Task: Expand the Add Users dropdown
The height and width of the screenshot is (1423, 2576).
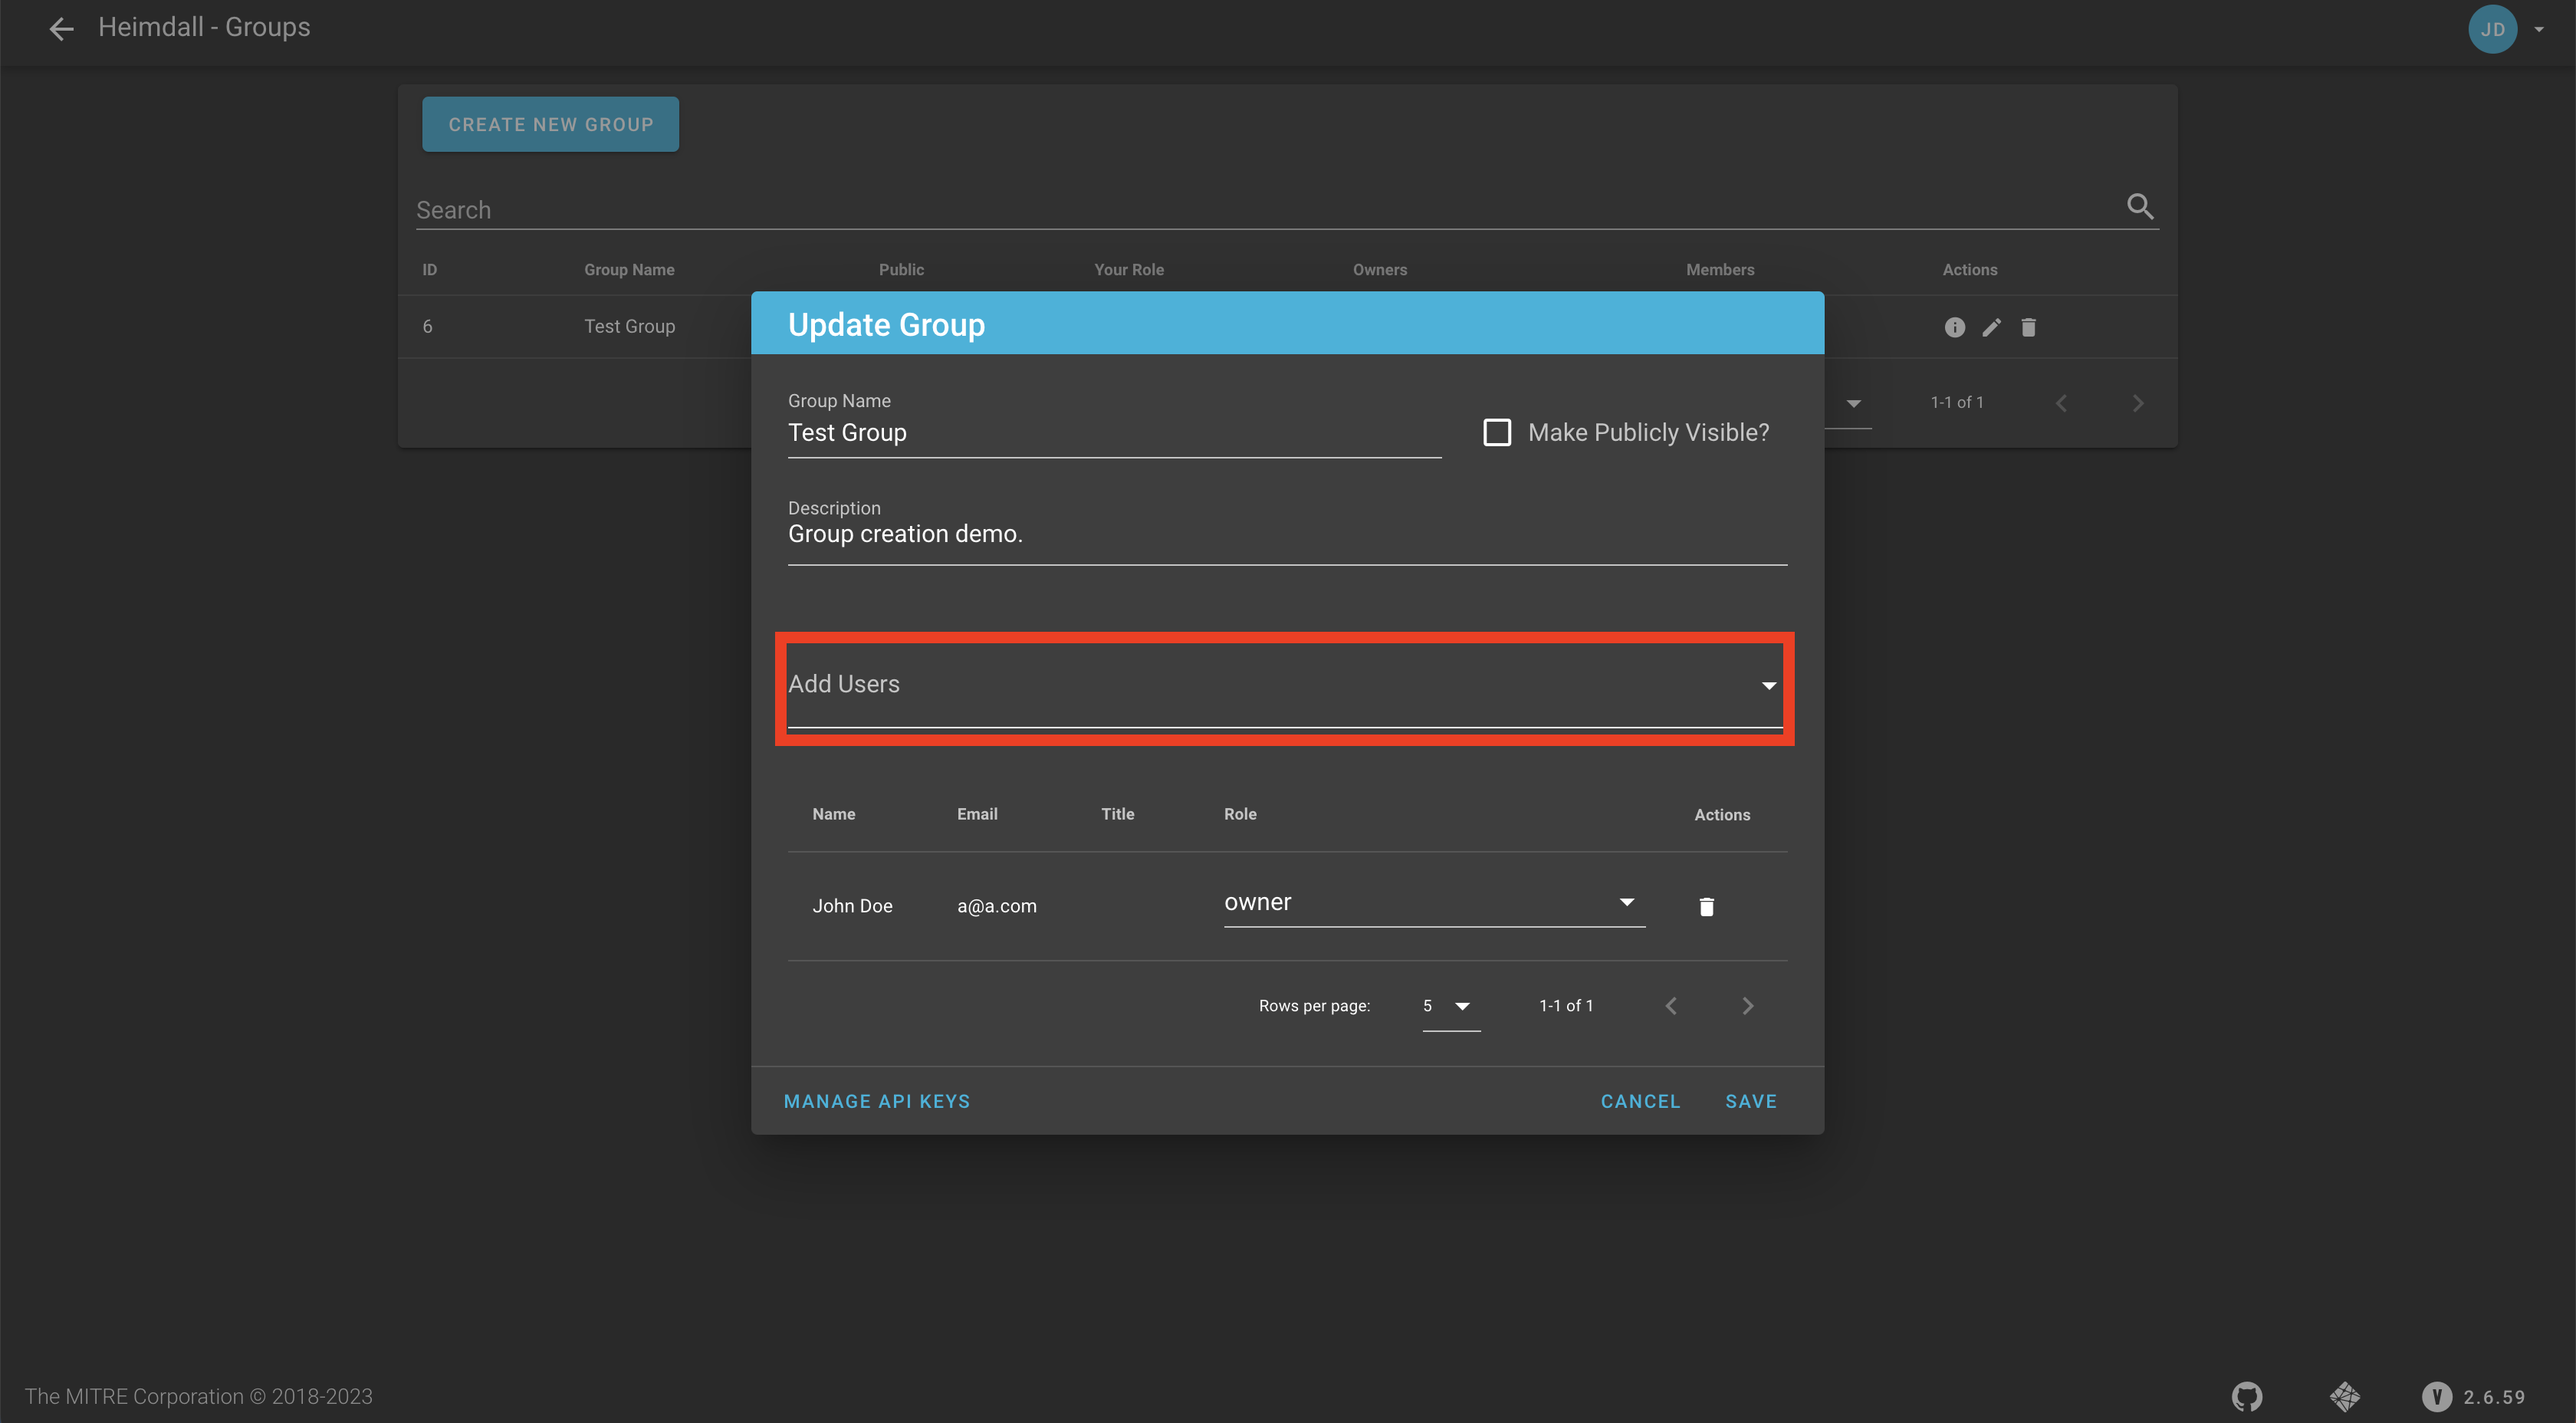Action: pos(1768,685)
